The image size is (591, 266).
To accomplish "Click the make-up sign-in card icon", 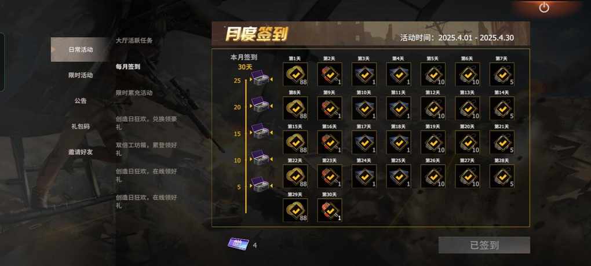I will 238,244.
